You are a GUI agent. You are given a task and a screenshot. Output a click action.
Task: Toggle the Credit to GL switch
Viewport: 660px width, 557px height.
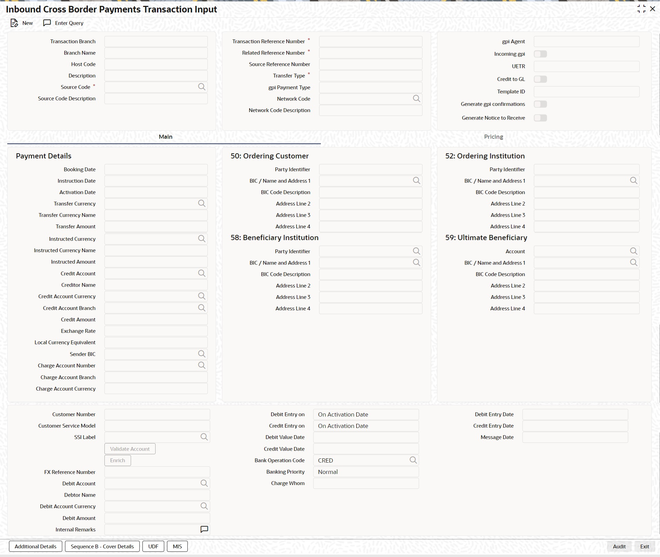tap(540, 79)
